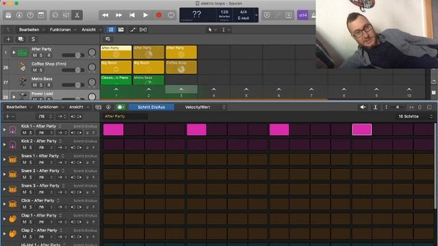The height and width of the screenshot is (246, 438).
Task: Open Ansicht menu in tracks area
Action: coord(91,29)
